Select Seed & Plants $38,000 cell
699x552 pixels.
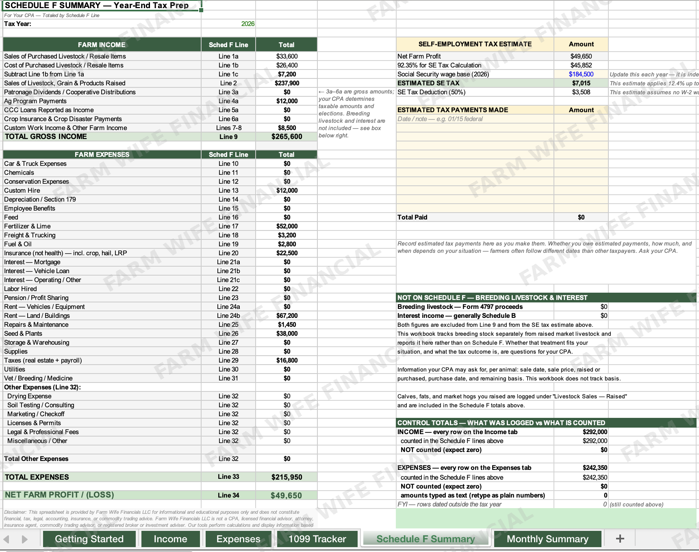point(287,334)
